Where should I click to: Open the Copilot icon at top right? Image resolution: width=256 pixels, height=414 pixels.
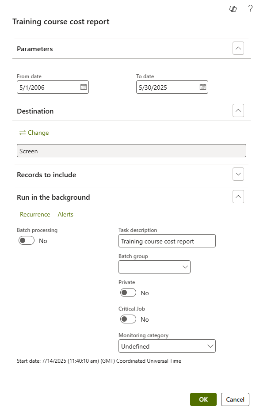233,9
